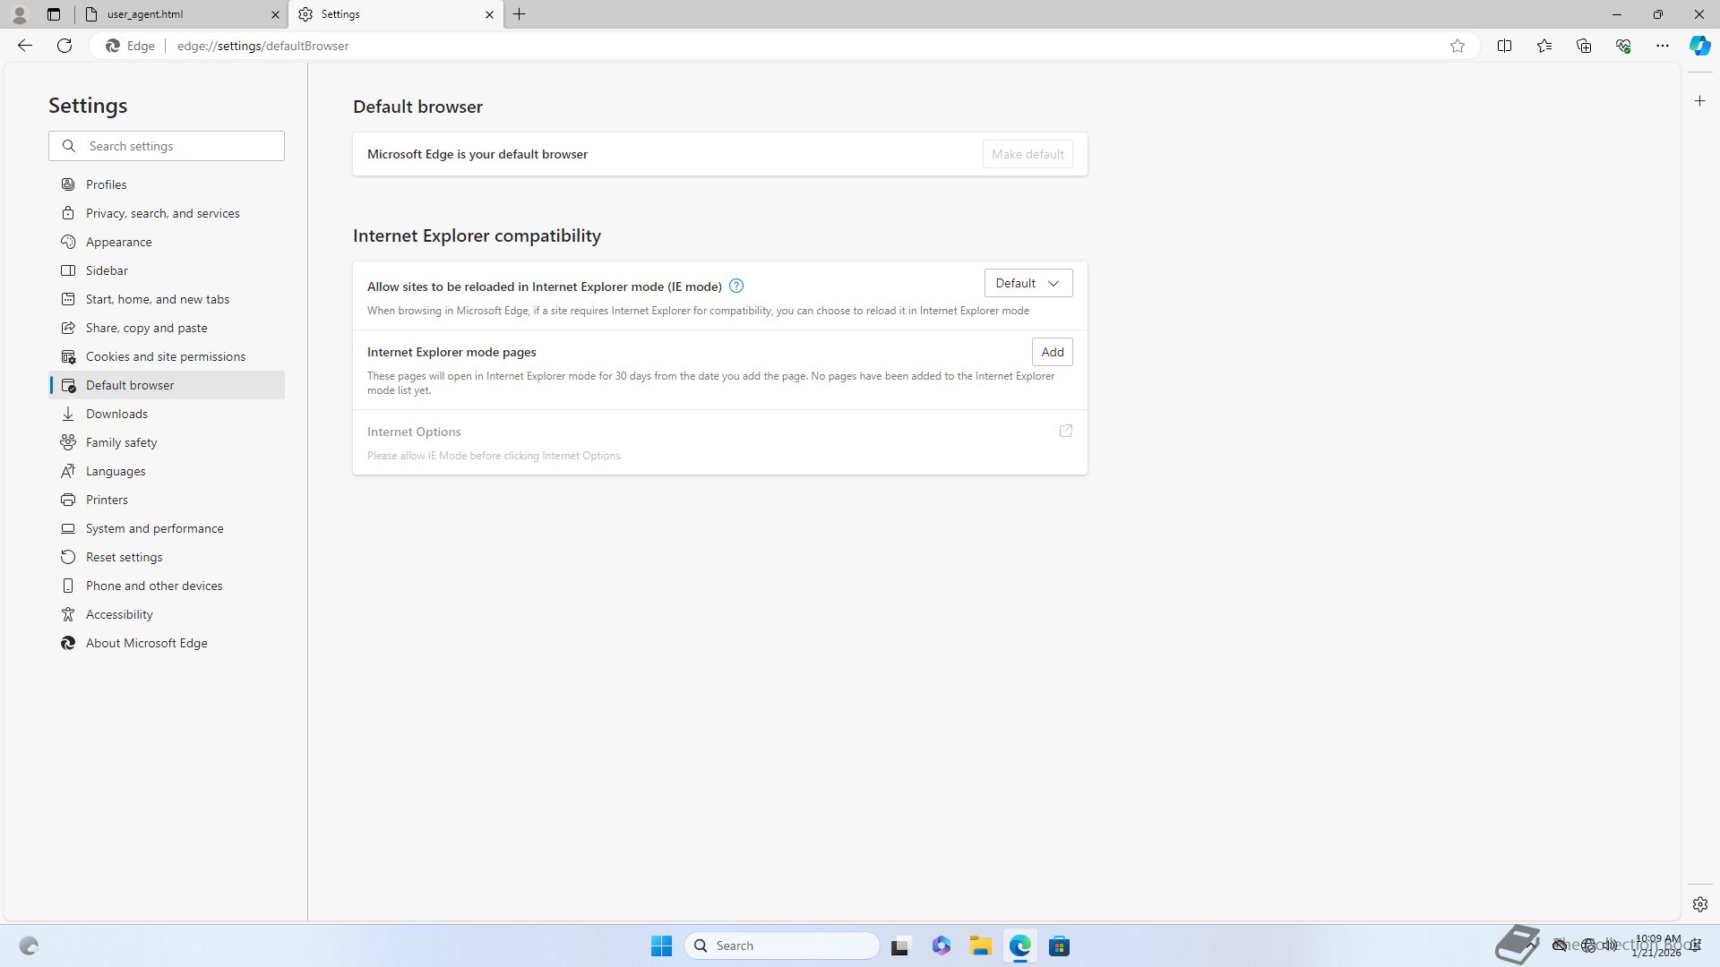Open File Explorer from taskbar

point(980,946)
